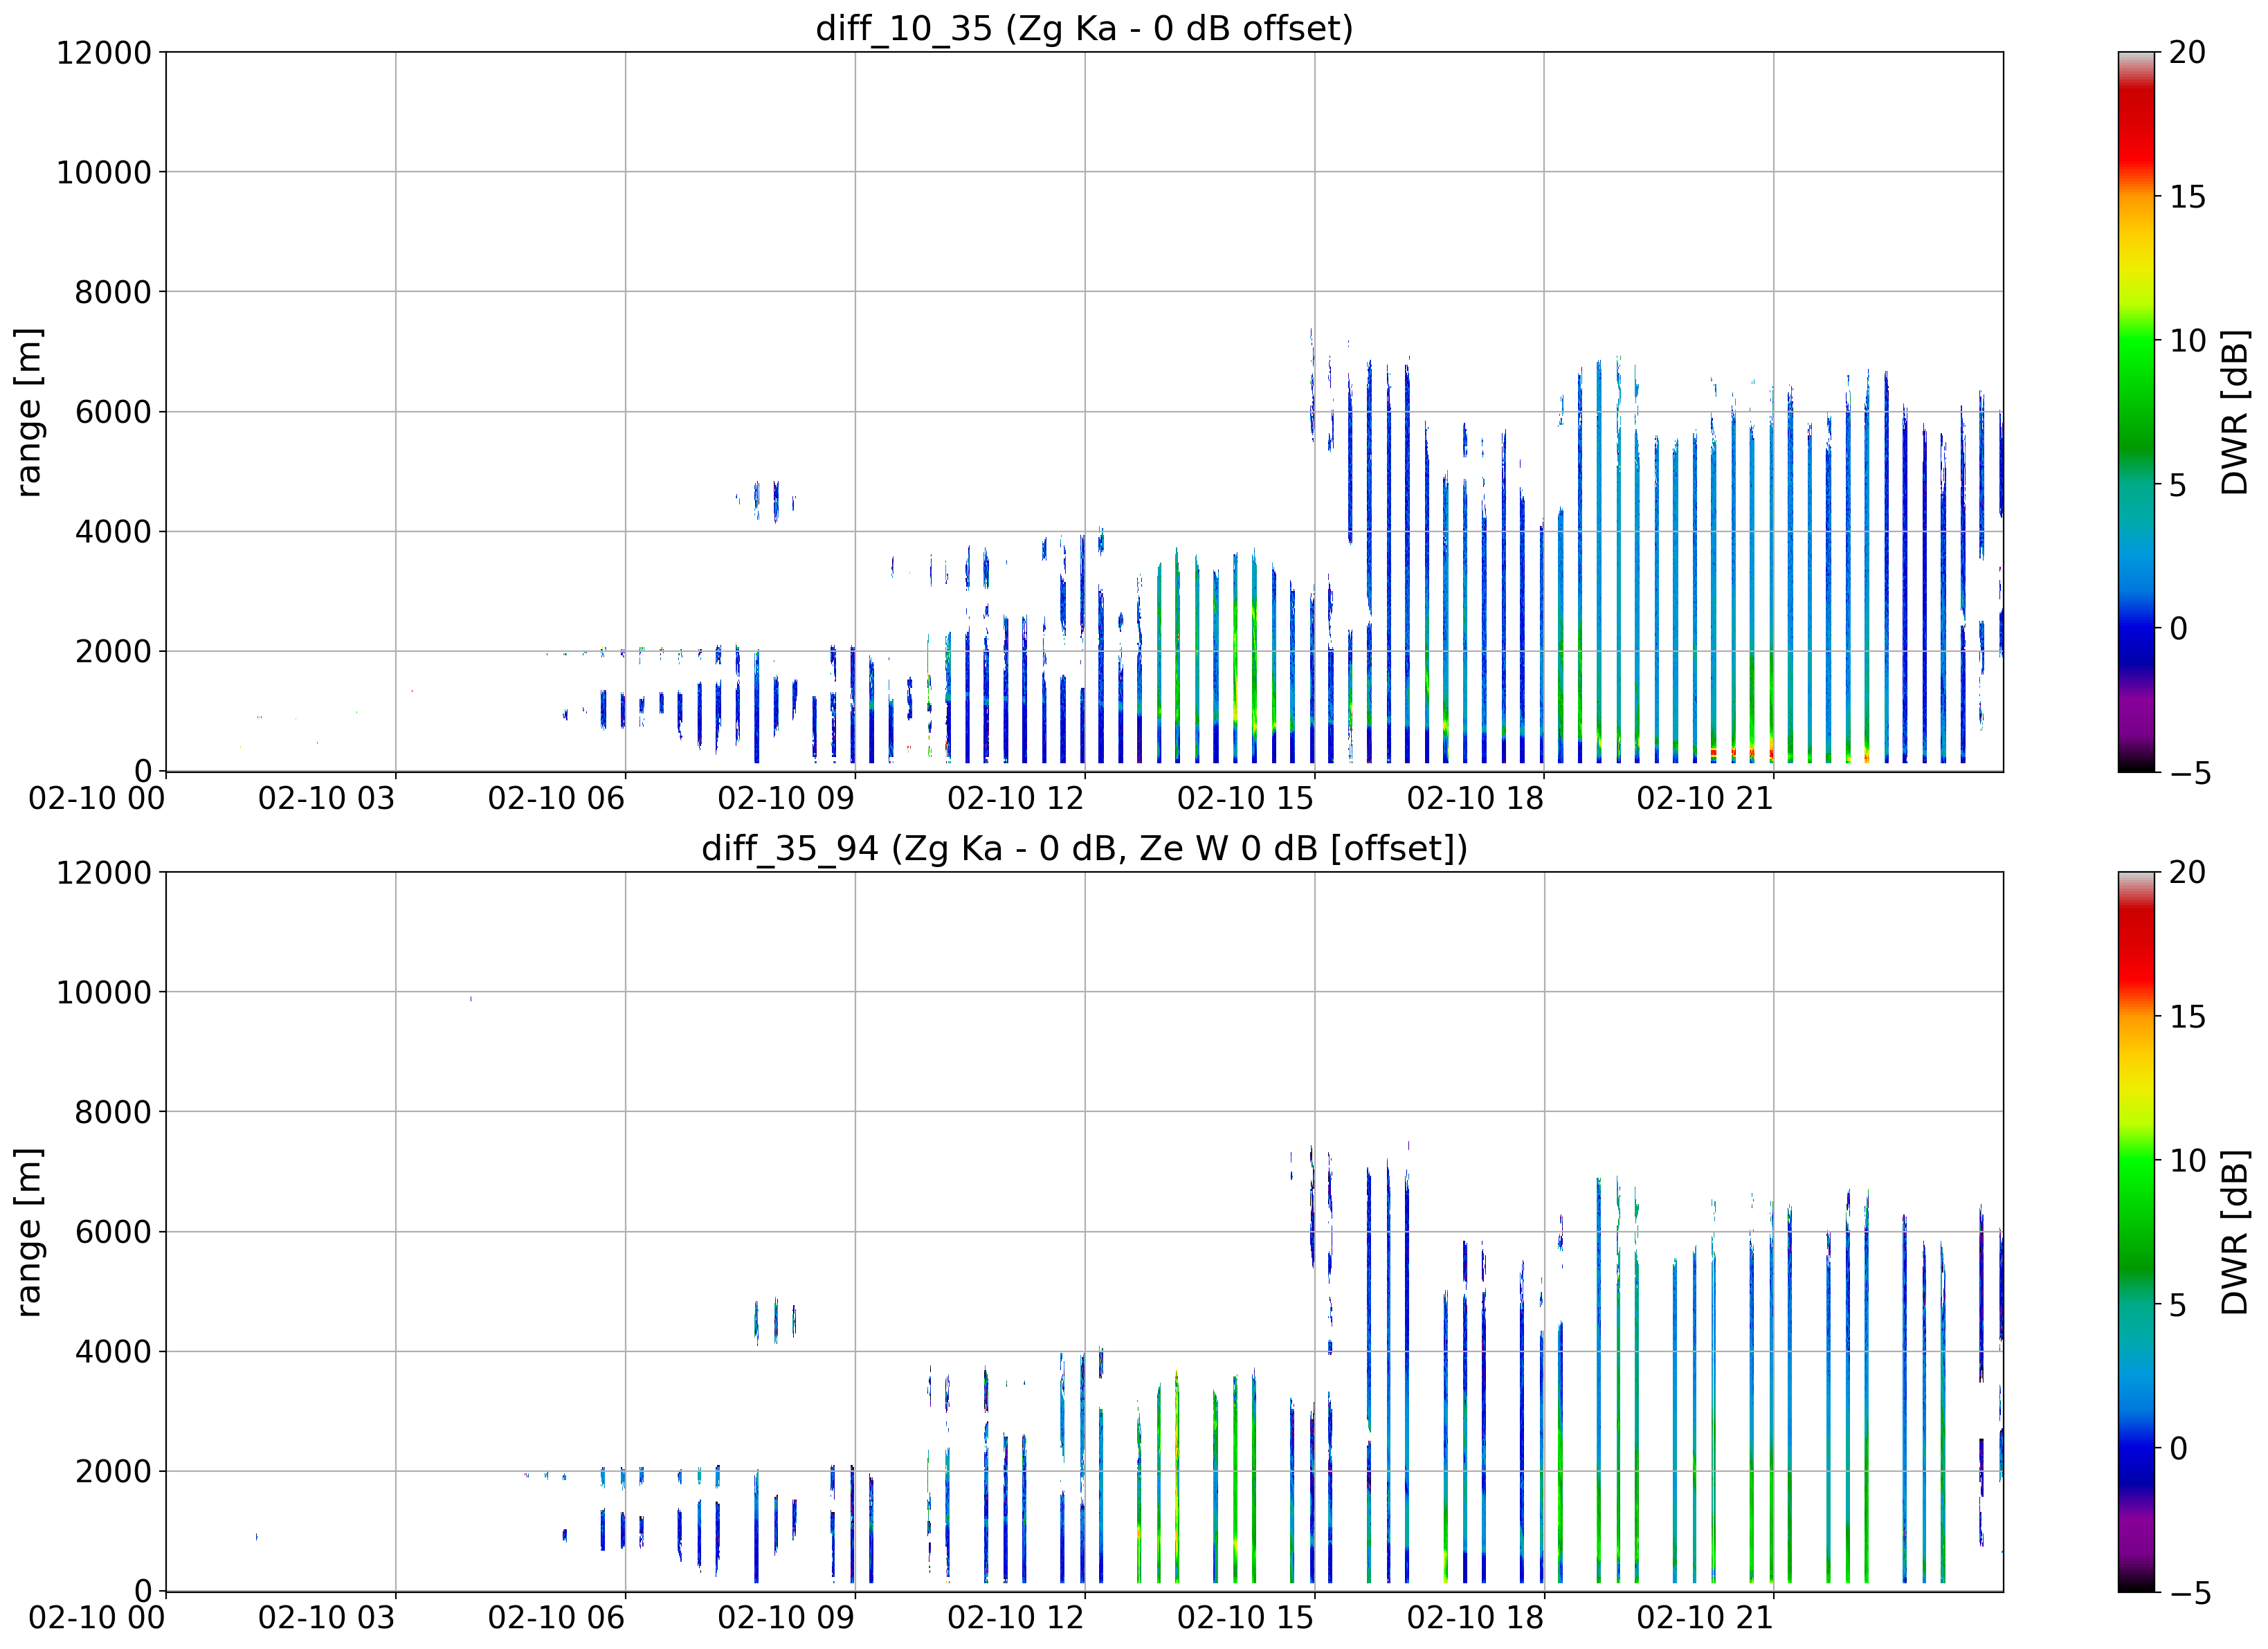Click "02-10 03" on the top plot's time axis

pyautogui.click(x=327, y=798)
